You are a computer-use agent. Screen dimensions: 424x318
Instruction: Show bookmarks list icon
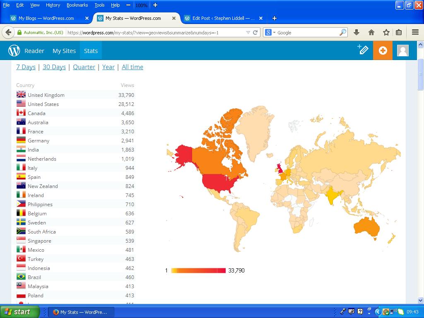coord(399,32)
